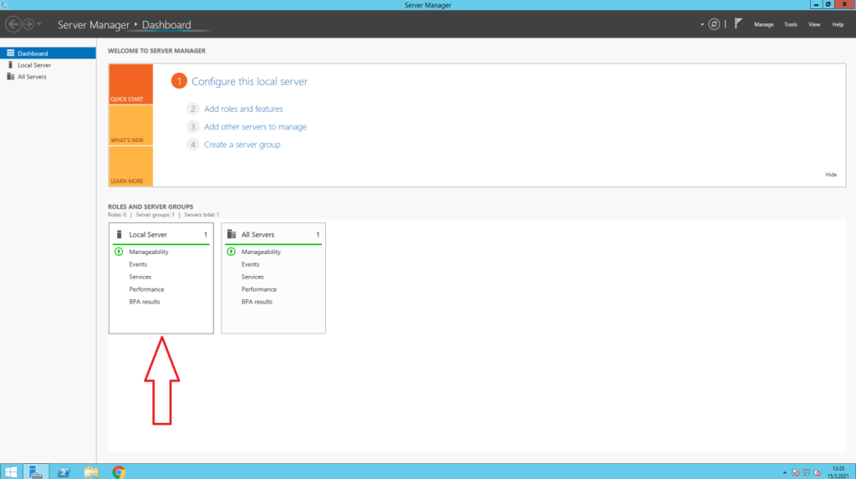Click the All Servers tile servers icon
856x479 pixels.
232,234
